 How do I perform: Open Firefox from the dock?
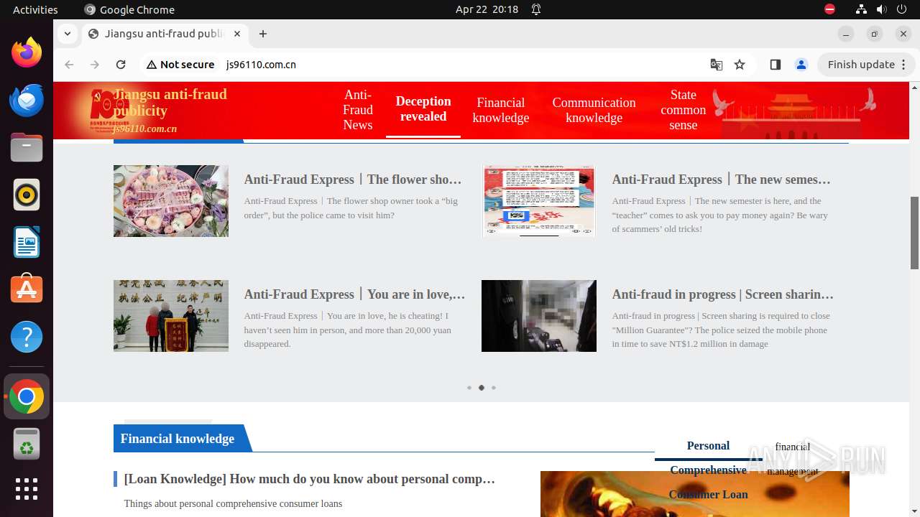(27, 52)
